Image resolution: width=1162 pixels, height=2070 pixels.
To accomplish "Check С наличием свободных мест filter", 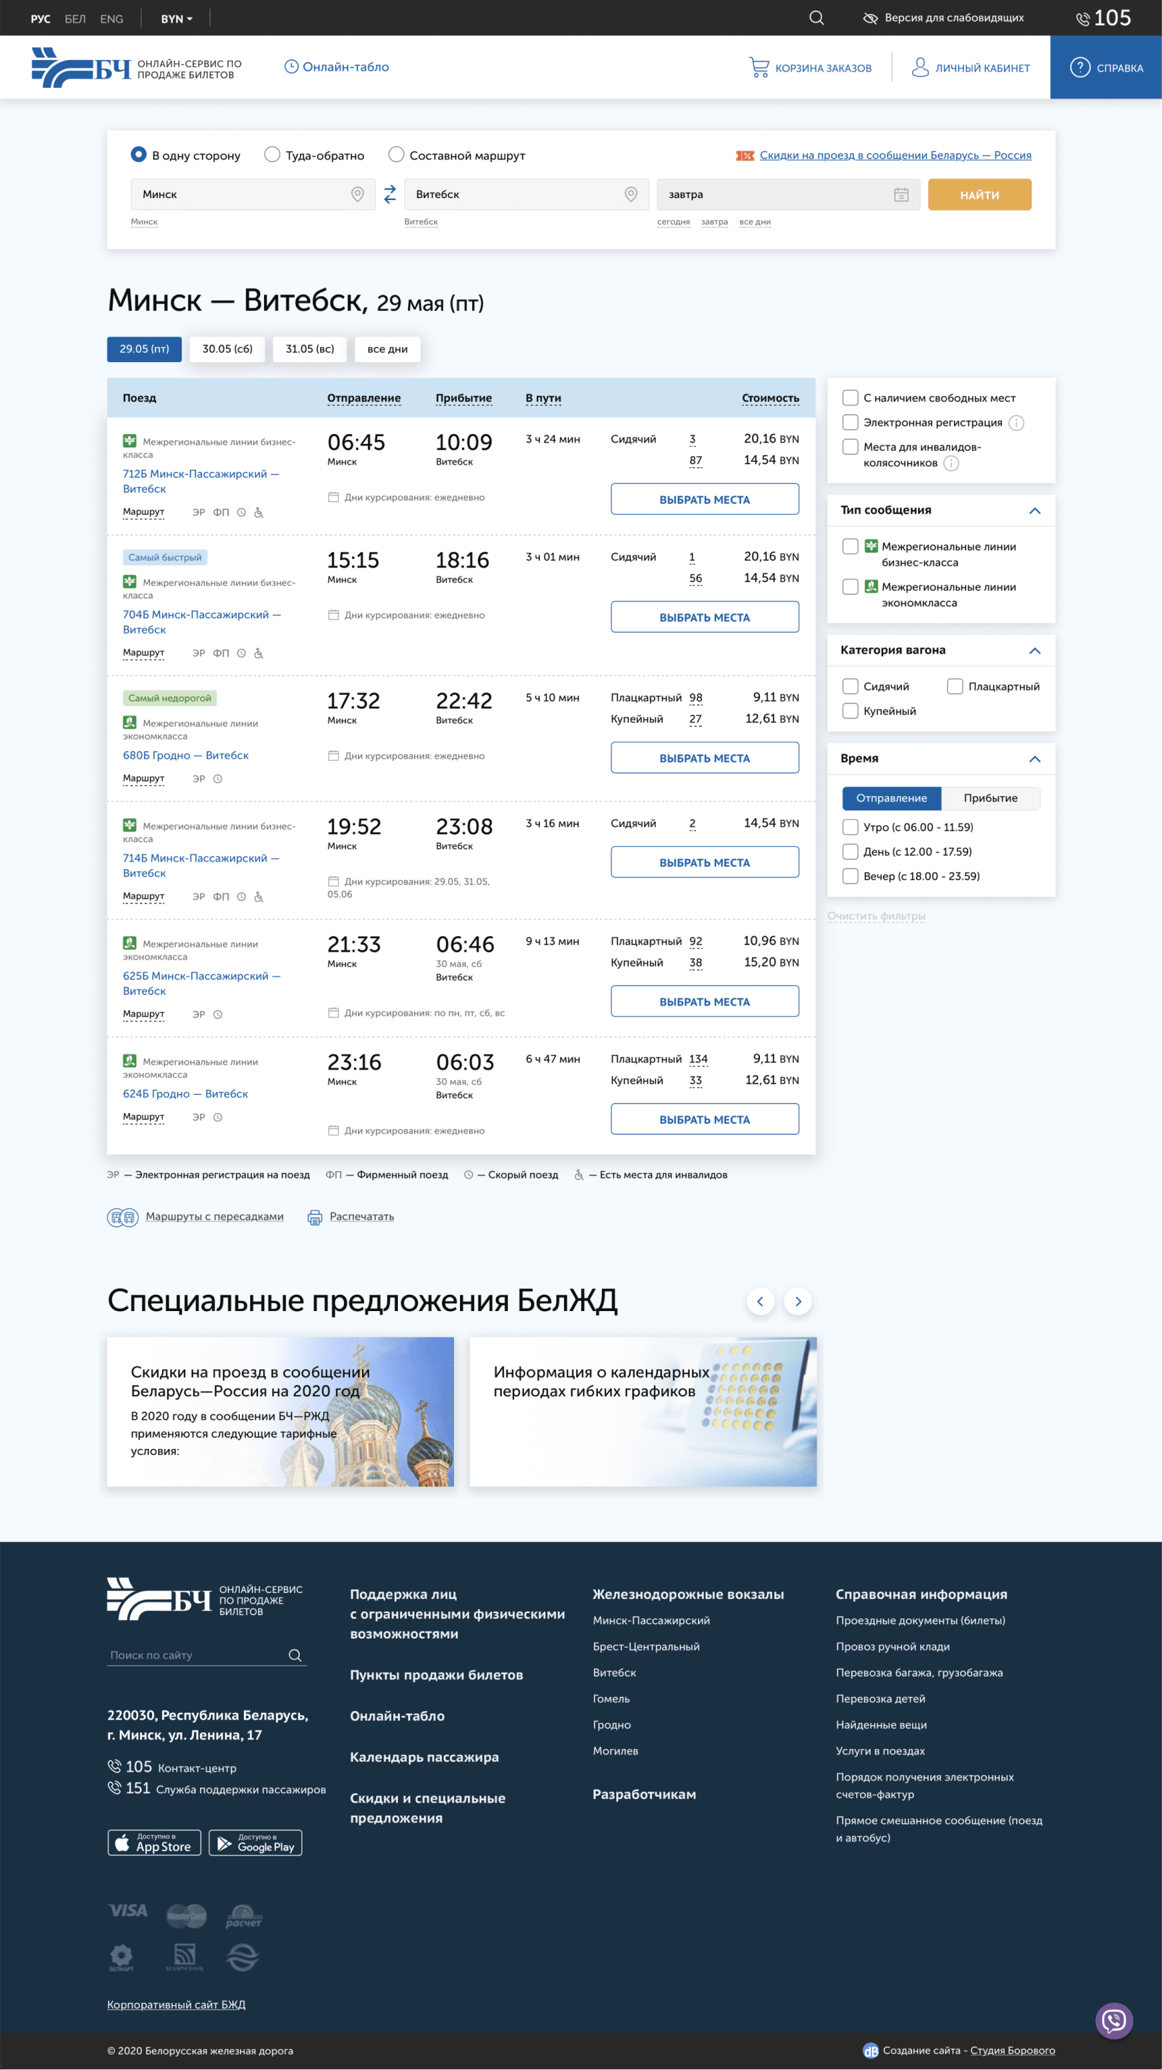I will [x=850, y=398].
